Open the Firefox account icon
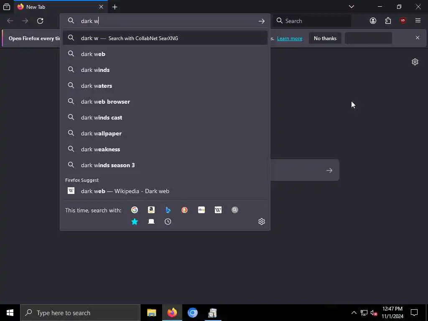 click(373, 21)
